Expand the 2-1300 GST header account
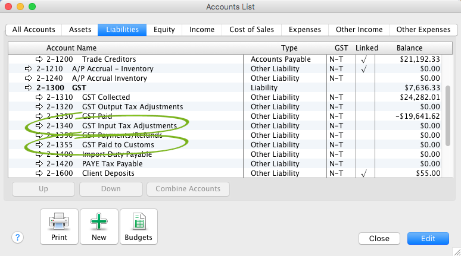 (29, 88)
